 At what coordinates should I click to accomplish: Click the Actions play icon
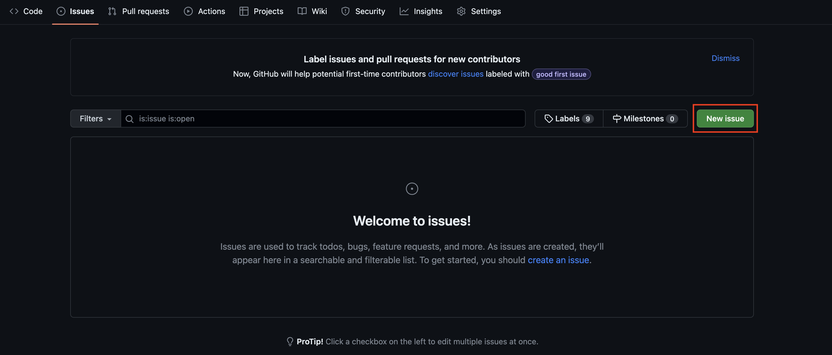tap(188, 11)
